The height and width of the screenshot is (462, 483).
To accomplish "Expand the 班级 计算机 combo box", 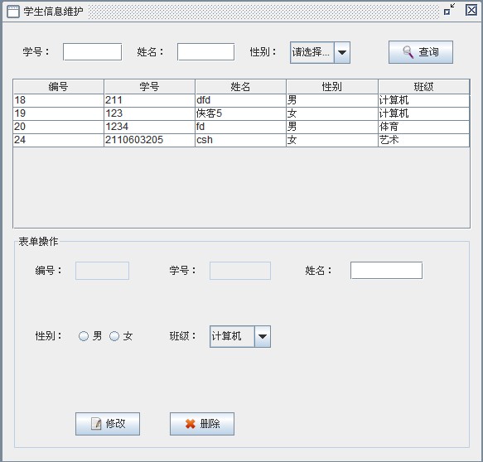I will (240, 336).
